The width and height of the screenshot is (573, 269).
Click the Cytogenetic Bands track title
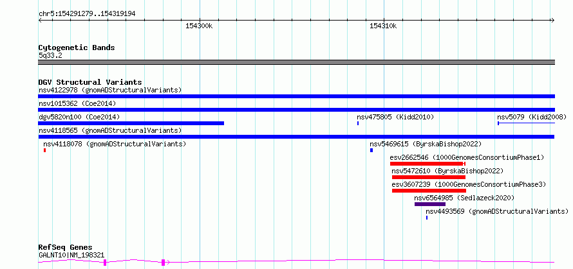[x=77, y=48]
